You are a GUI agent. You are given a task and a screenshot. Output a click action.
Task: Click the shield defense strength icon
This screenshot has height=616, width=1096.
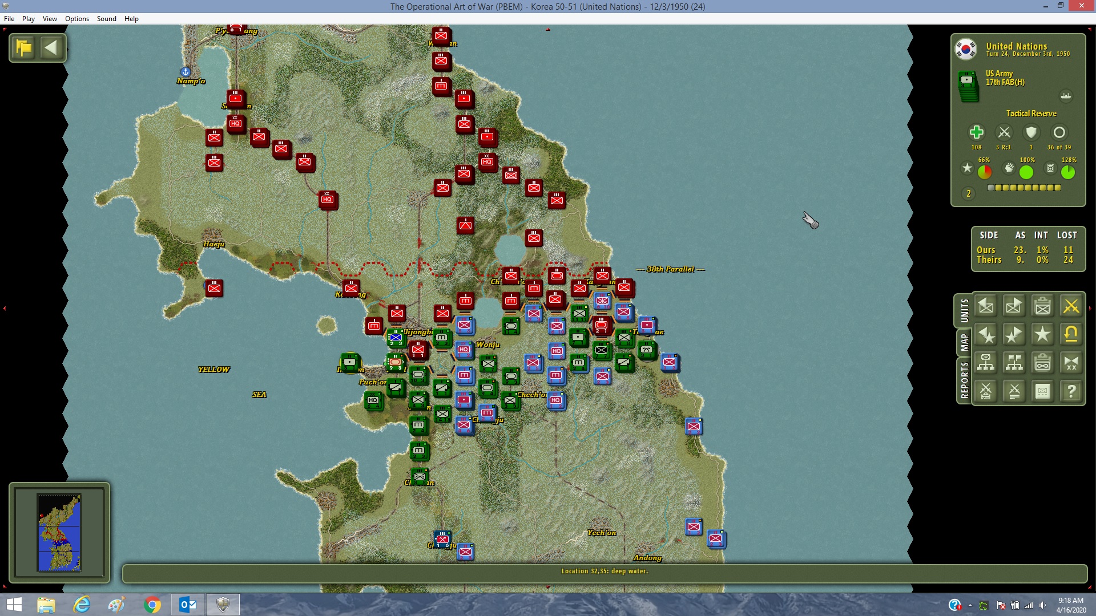1031,132
